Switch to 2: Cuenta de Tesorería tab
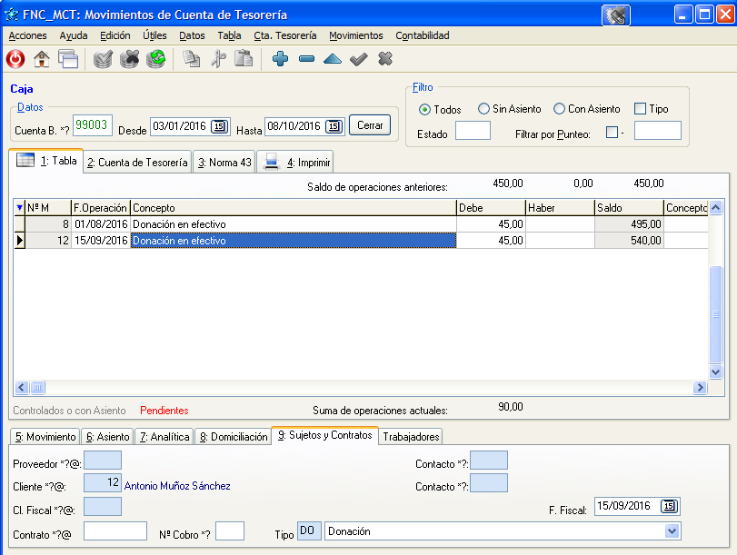 pos(137,162)
